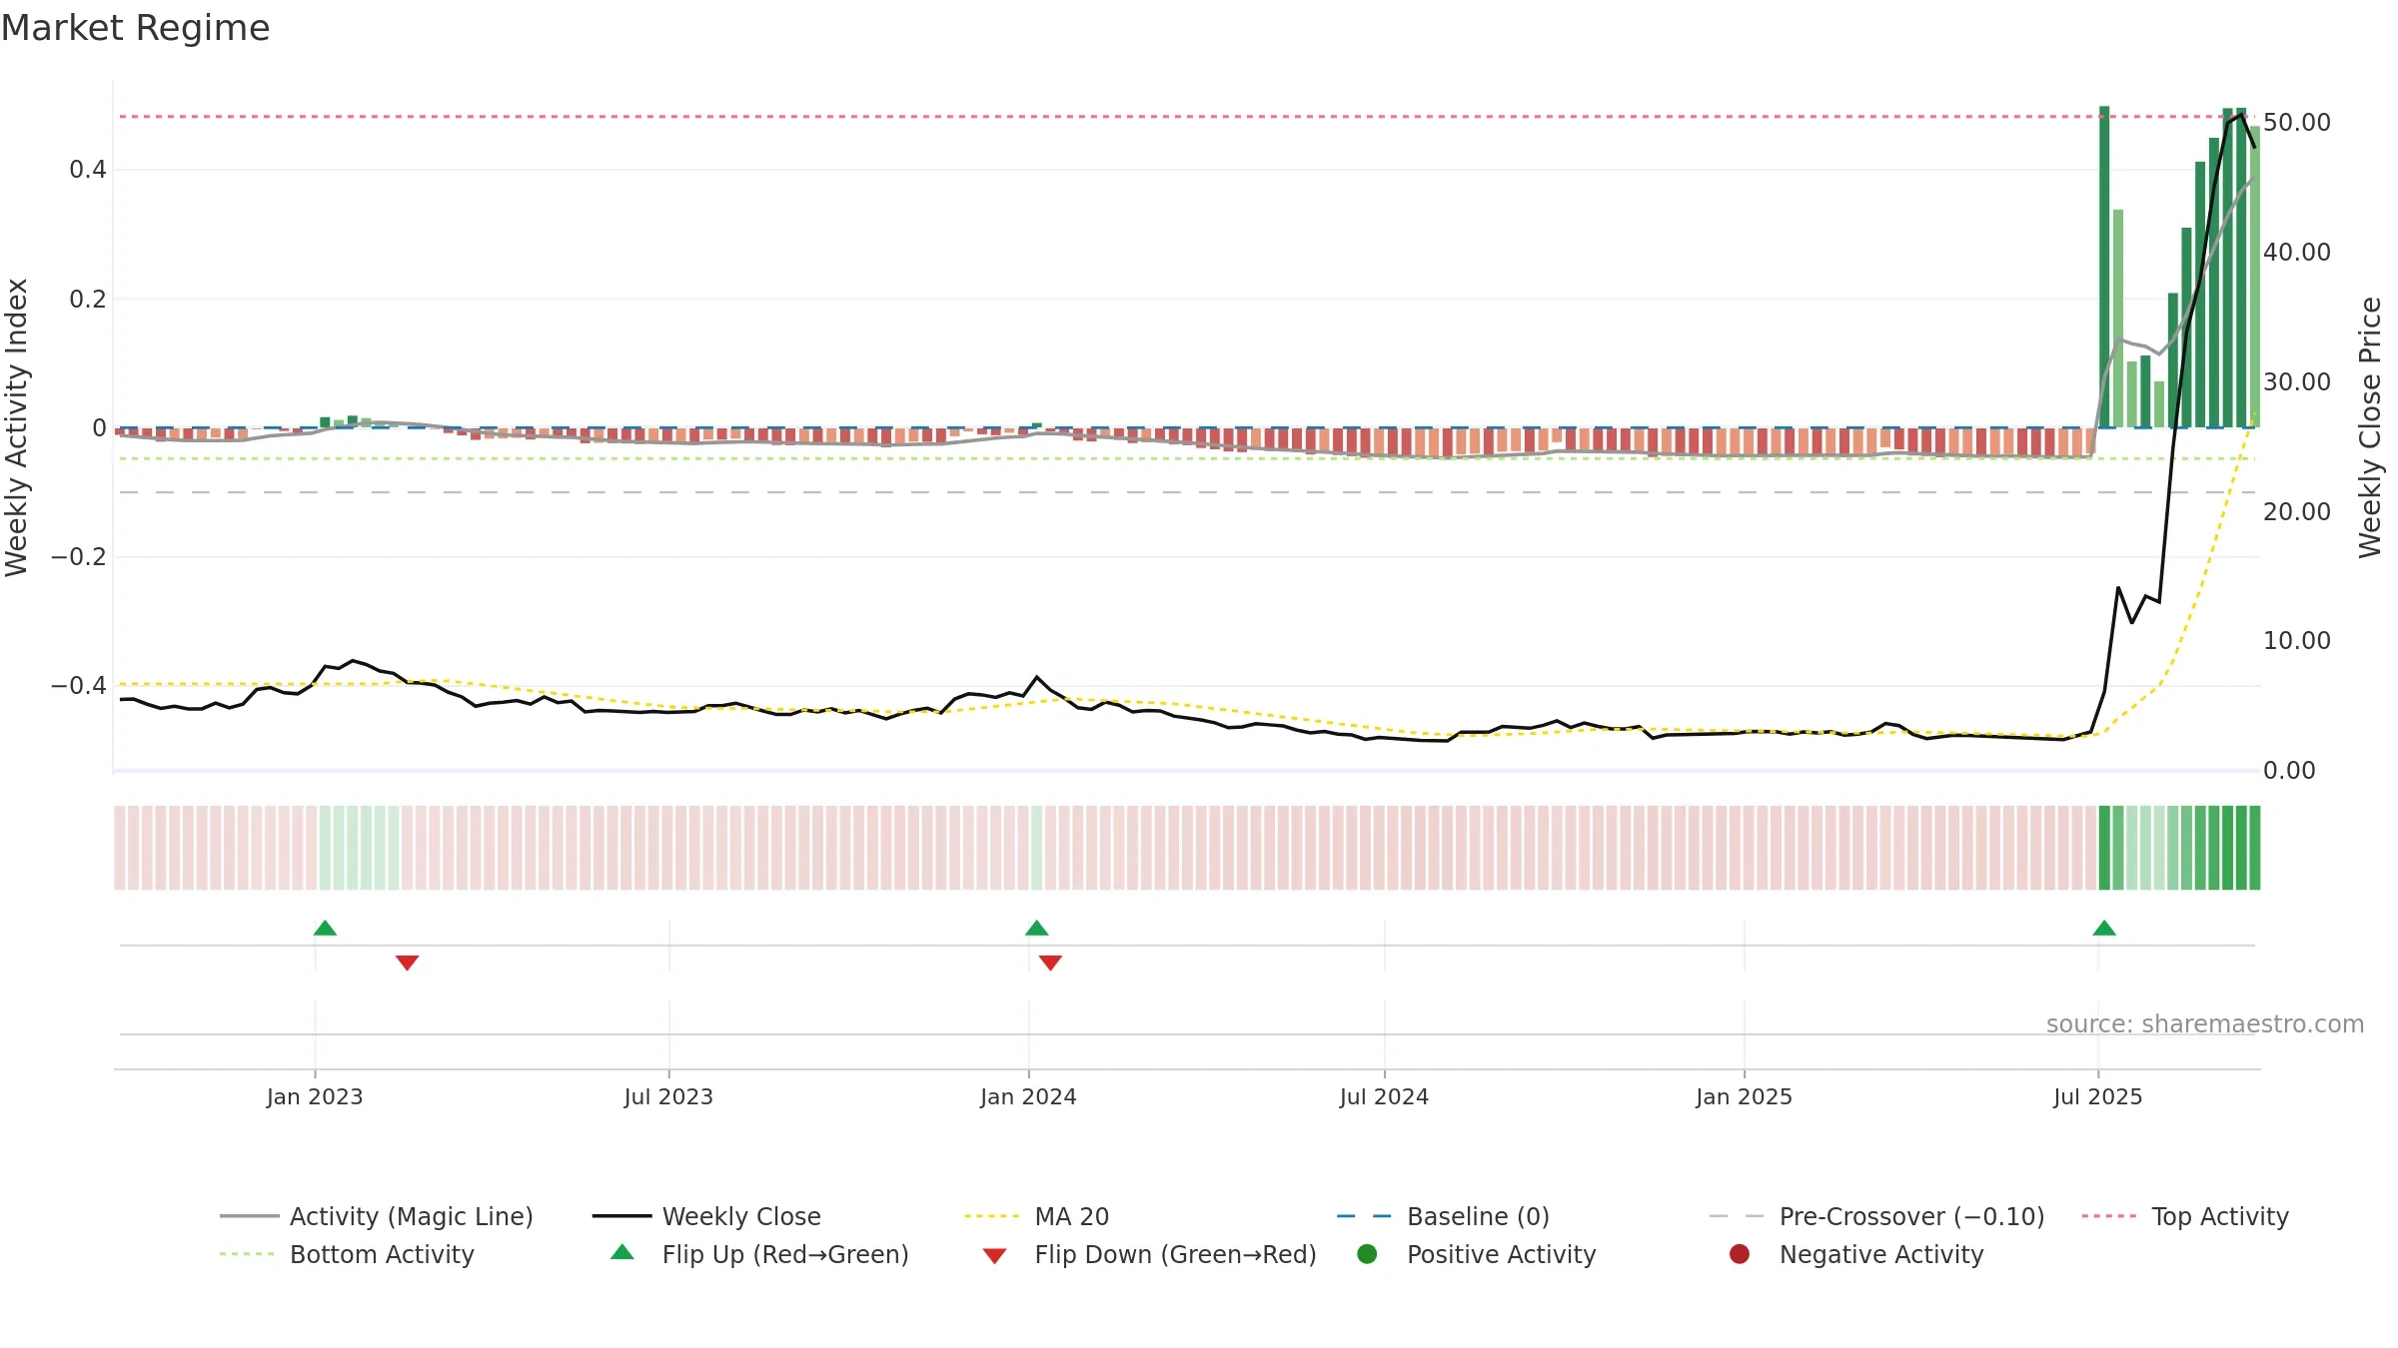Screen dimensions: 2398x1348
Task: Click the Jul 2023 x-axis label
Action: (x=668, y=1096)
